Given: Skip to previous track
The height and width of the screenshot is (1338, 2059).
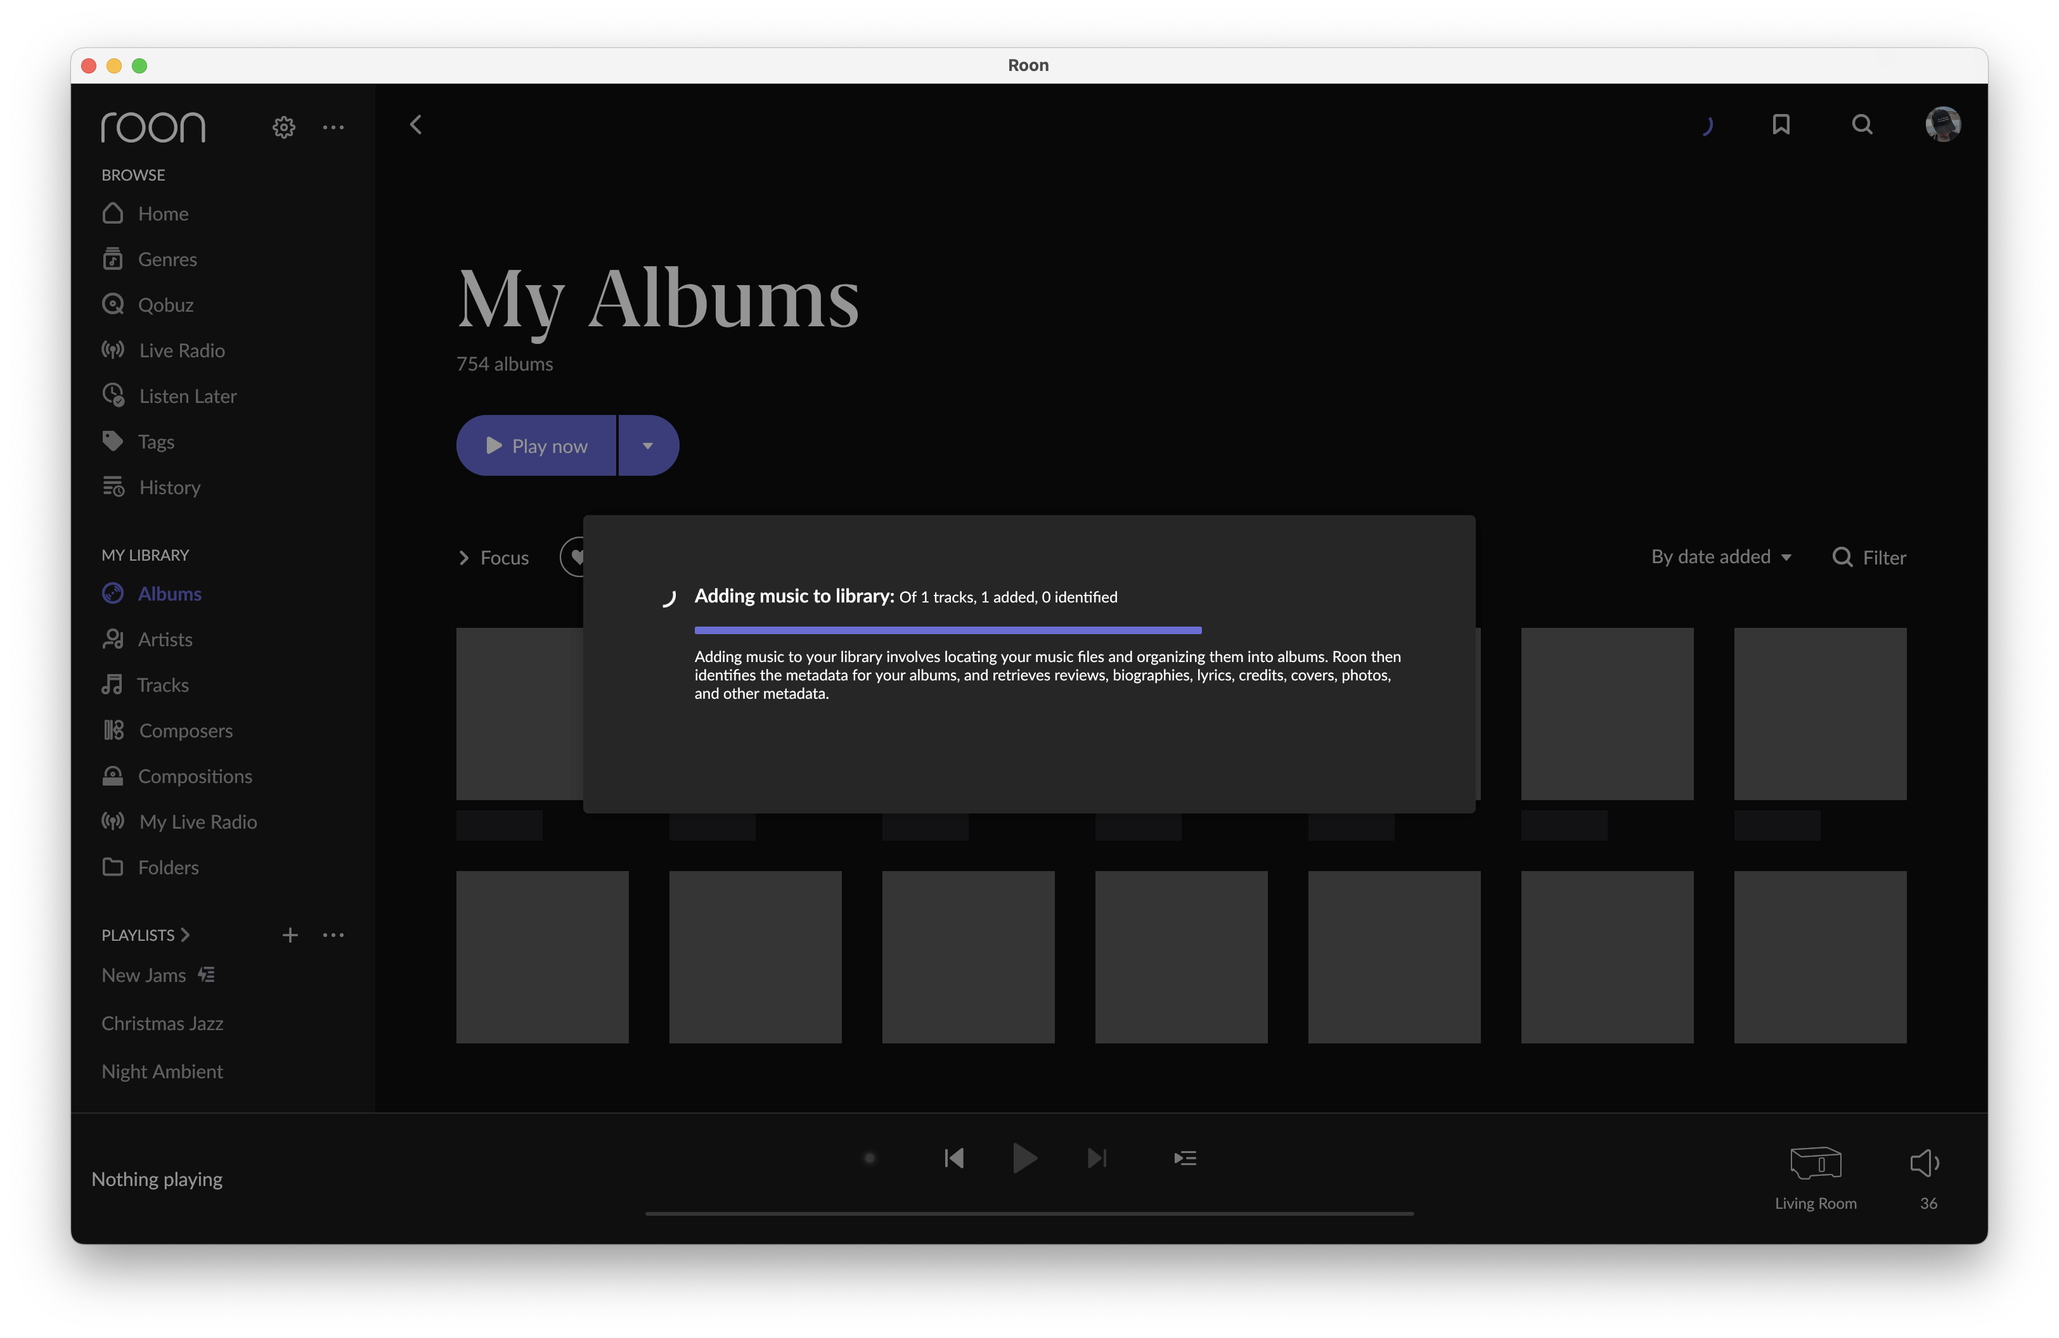Looking at the screenshot, I should [953, 1158].
